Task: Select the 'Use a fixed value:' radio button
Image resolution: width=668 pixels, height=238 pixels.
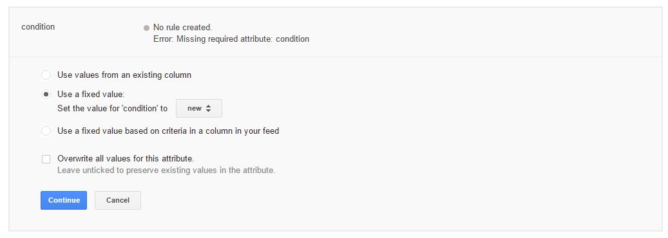Action: point(46,94)
